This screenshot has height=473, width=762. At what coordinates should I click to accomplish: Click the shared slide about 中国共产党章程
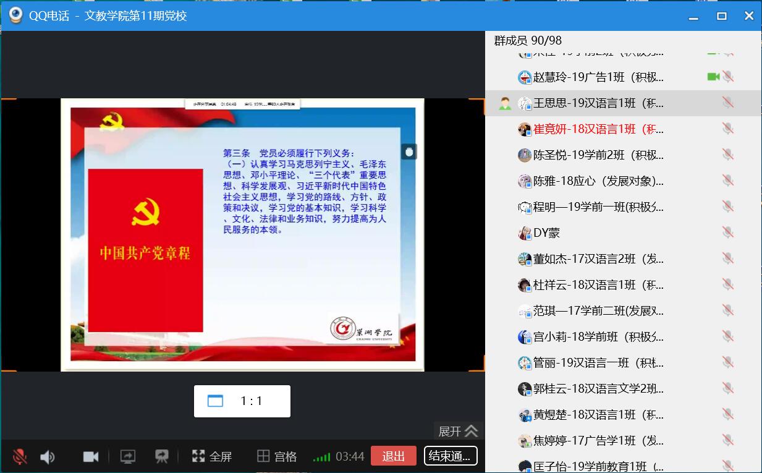point(242,235)
